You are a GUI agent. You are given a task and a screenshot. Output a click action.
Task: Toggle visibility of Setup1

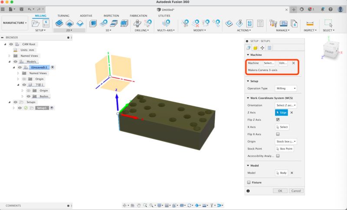[20, 108]
